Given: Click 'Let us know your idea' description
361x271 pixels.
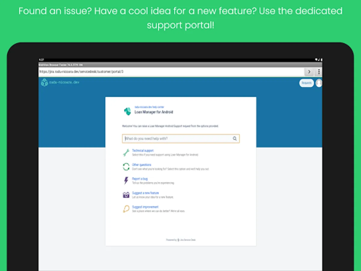Looking at the screenshot, I should tap(153, 197).
